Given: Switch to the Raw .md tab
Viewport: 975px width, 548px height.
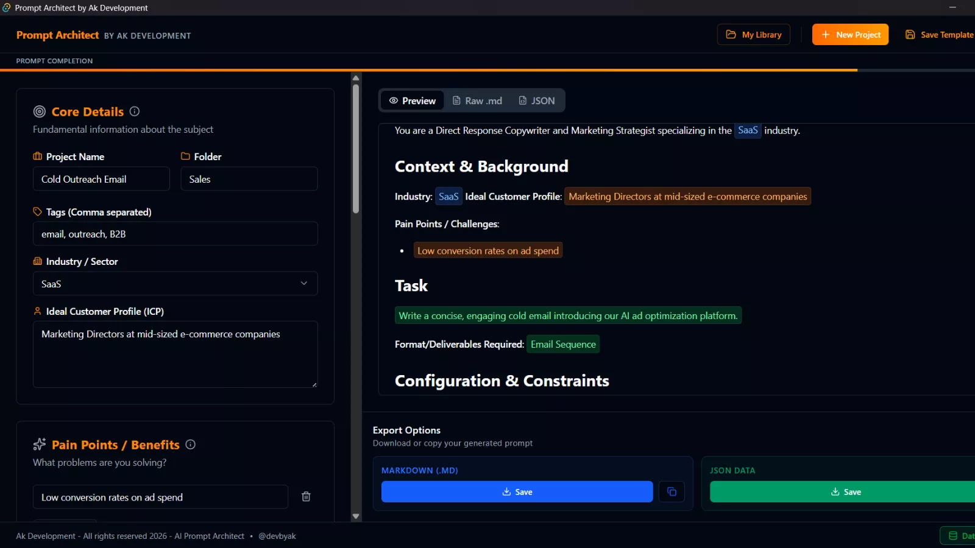Looking at the screenshot, I should (x=477, y=100).
